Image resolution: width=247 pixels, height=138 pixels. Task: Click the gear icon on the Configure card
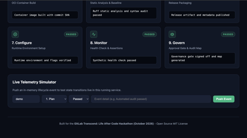coord(15,34)
